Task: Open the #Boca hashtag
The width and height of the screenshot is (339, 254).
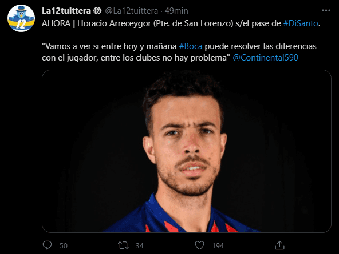Action: point(191,46)
